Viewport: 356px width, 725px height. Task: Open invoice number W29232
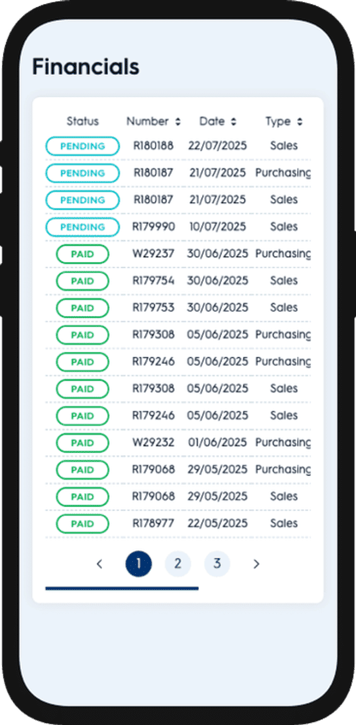click(x=153, y=443)
